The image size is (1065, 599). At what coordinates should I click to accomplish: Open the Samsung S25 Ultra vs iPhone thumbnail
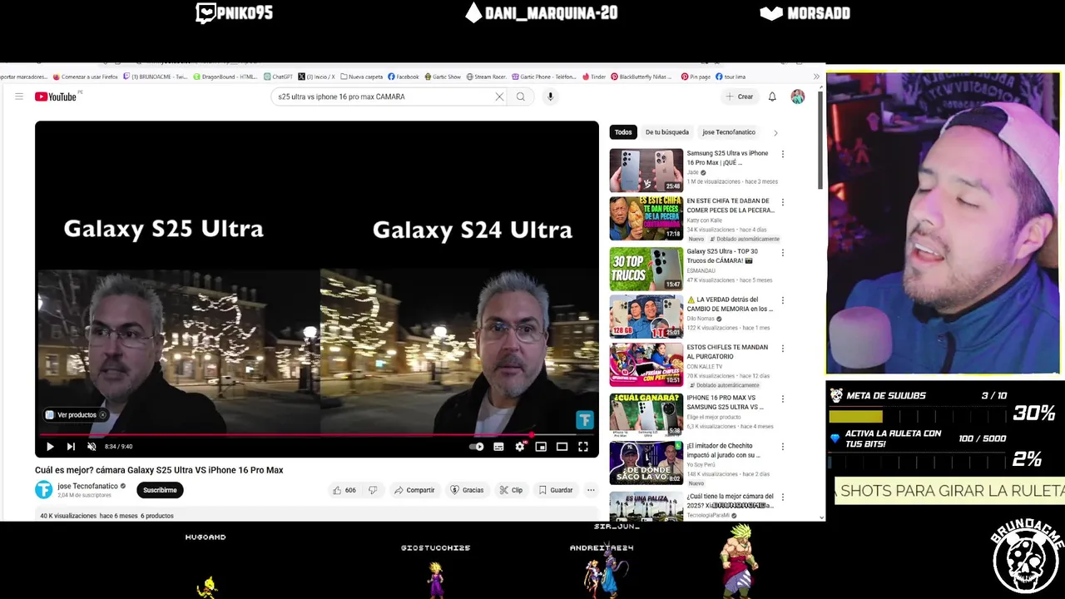click(x=646, y=170)
